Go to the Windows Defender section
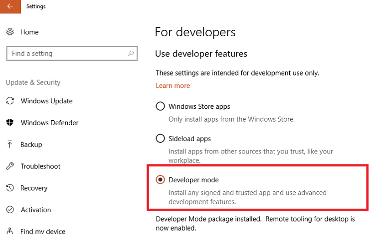This screenshot has height=234, width=374. pos(49,123)
